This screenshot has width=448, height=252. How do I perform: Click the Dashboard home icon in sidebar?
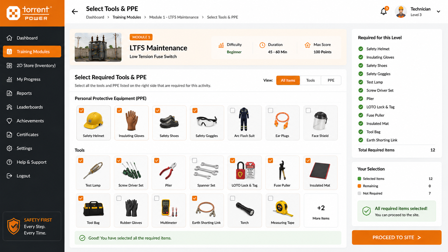(x=9, y=38)
